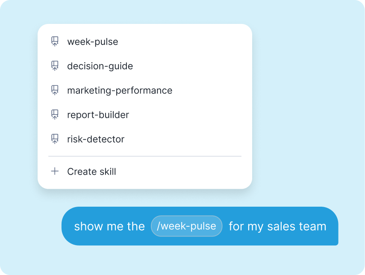The width and height of the screenshot is (365, 275).
Task: Select the report-builder skill name
Action: click(x=98, y=115)
